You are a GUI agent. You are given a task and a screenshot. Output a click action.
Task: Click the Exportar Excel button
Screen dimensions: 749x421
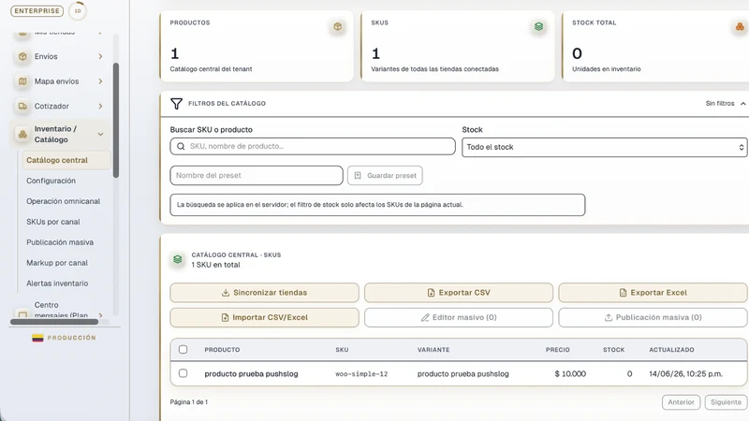click(653, 293)
